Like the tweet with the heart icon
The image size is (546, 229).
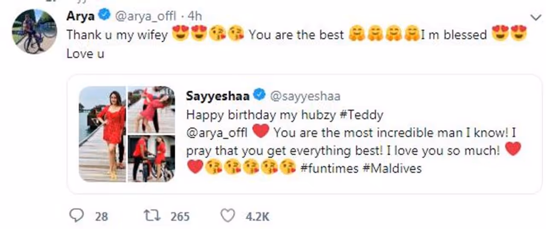[x=229, y=216]
